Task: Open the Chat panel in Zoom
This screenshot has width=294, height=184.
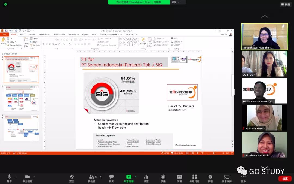Action: [x=111, y=178]
